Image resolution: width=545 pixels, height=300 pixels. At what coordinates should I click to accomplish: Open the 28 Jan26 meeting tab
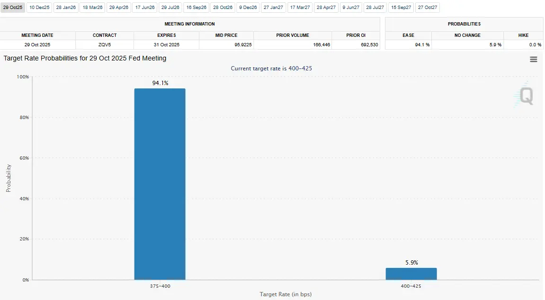point(66,7)
